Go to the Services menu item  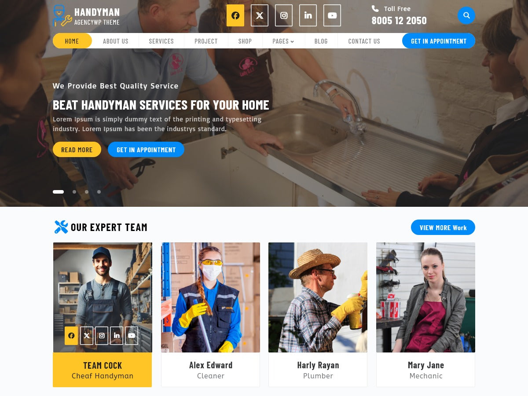161,41
